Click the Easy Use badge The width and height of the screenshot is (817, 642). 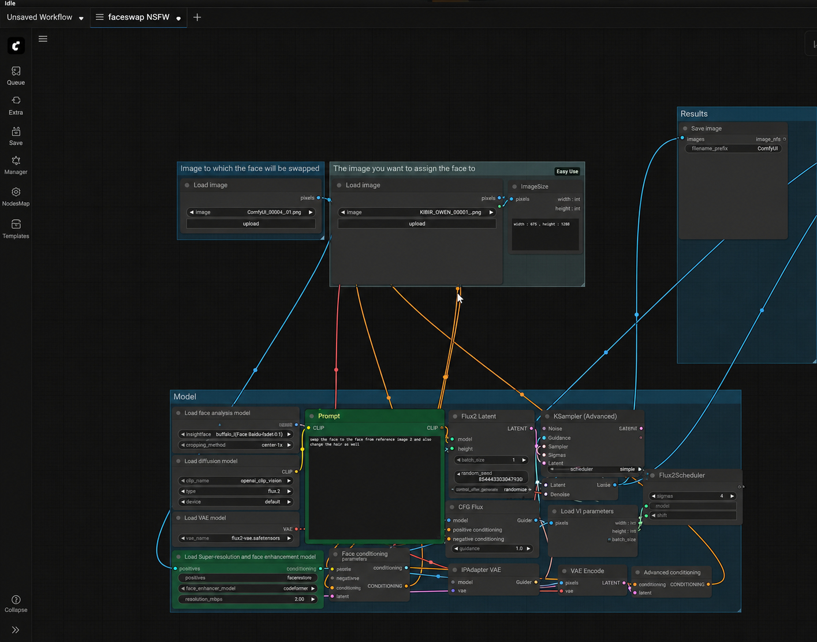point(567,171)
